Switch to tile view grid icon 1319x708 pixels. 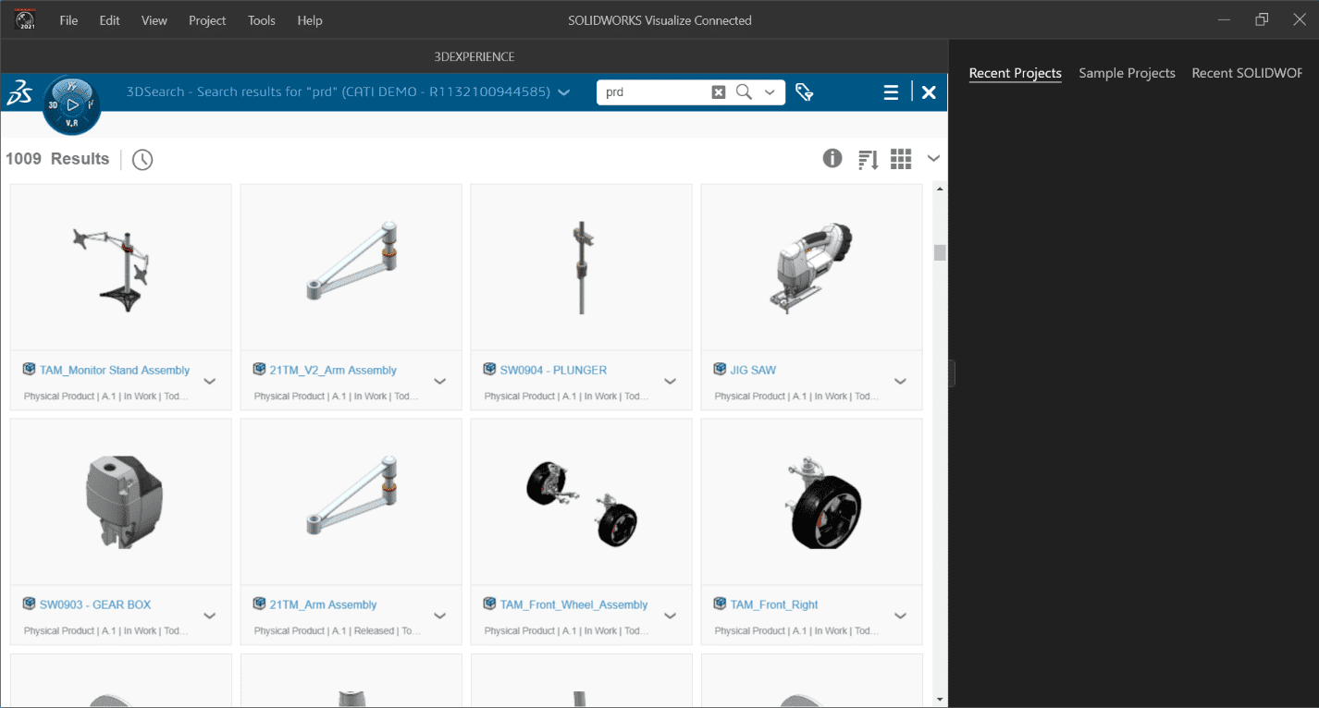pos(901,159)
